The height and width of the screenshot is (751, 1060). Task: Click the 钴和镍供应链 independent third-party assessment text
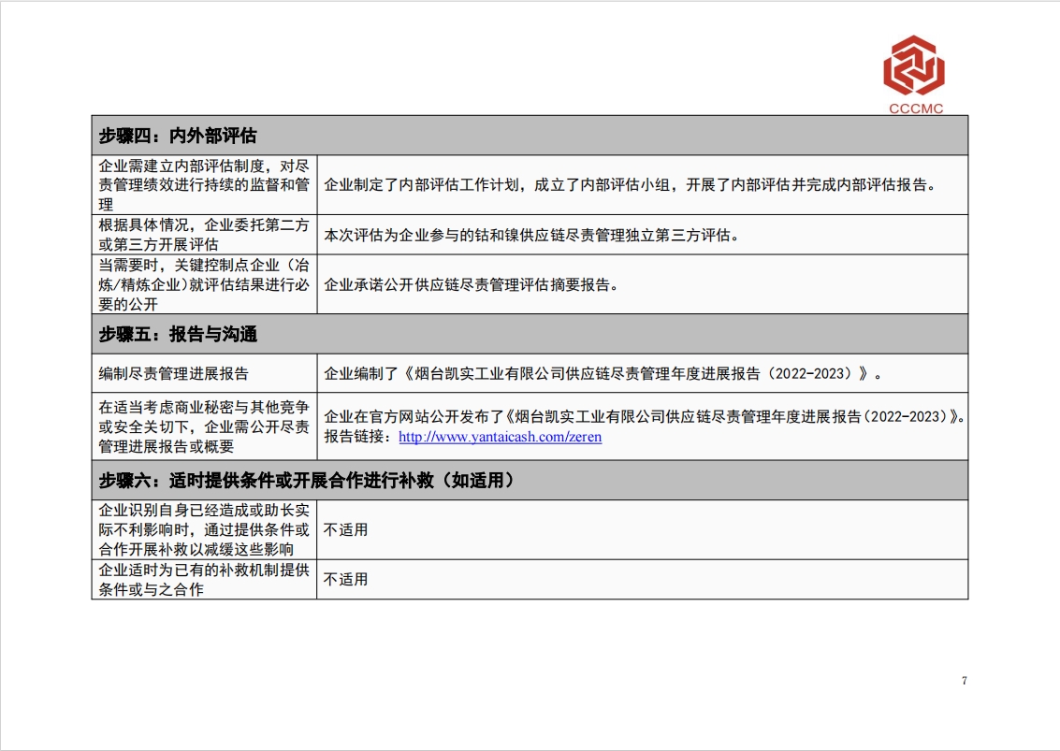tap(531, 236)
